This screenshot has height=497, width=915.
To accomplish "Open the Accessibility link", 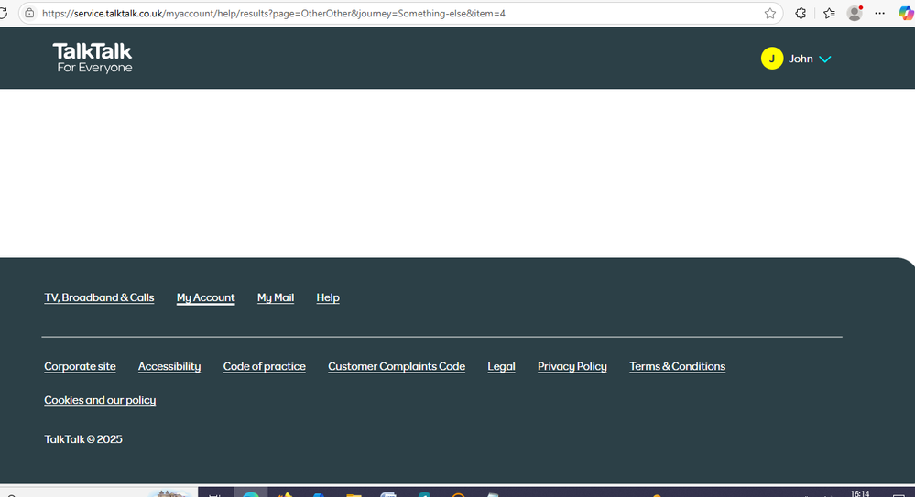I will (169, 366).
